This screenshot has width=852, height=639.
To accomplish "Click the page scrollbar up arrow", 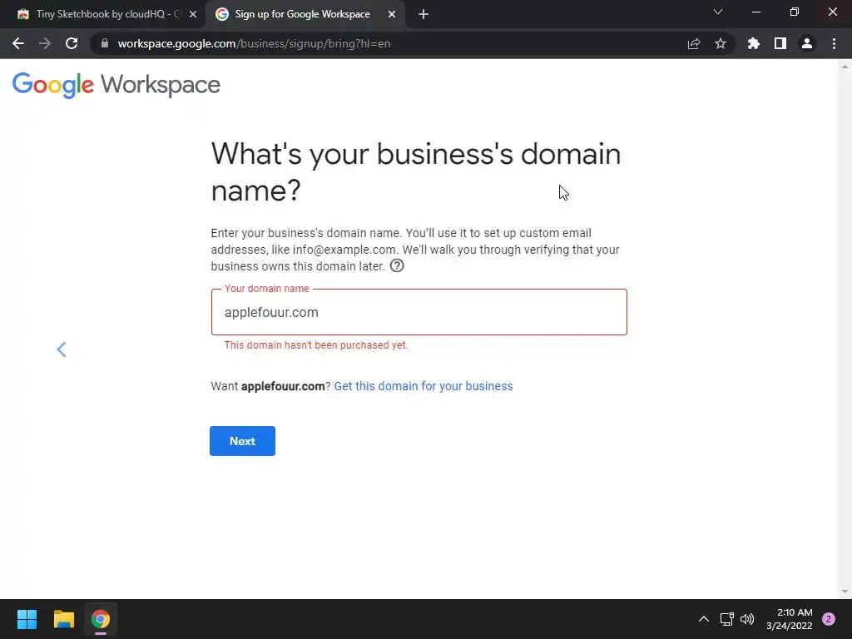I will coord(845,67).
